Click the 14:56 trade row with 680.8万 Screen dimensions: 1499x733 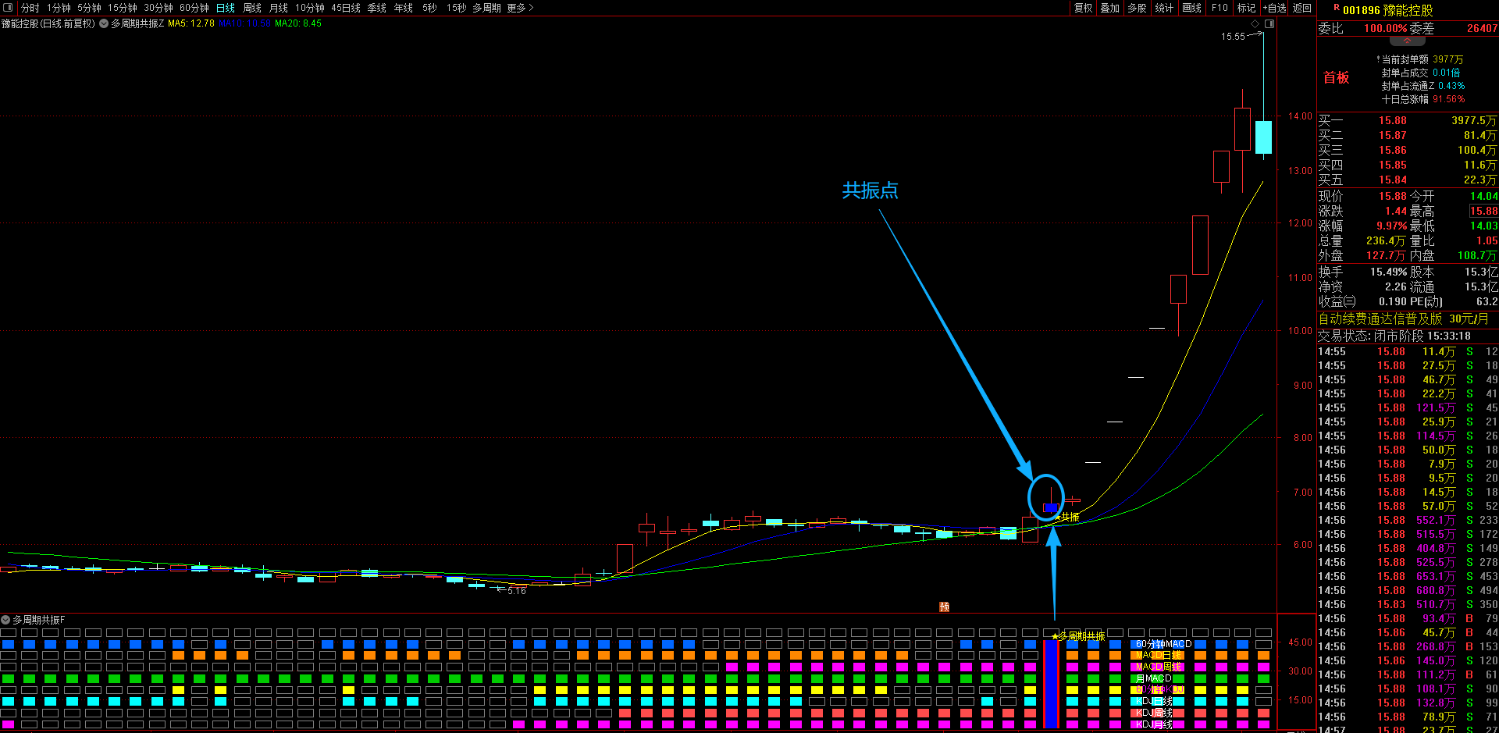[1408, 590]
